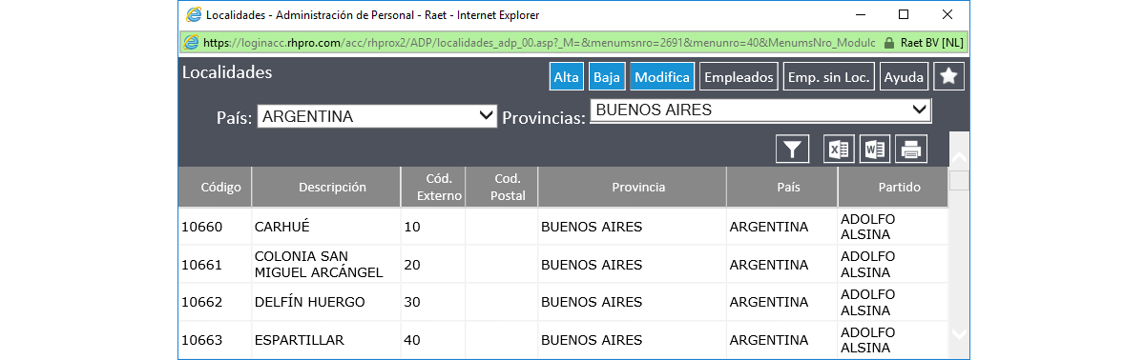The width and height of the screenshot is (1145, 360).
Task: Select the CARHUÉ description cell
Action: click(x=325, y=227)
